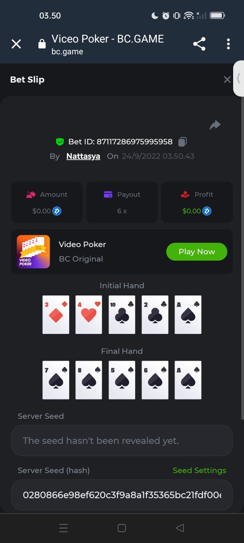Expand the side edge panel handle
This screenshot has width=244, height=543.
[x=239, y=78]
